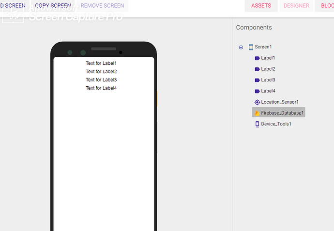Select Label2 text in the phone preview

tap(101, 72)
